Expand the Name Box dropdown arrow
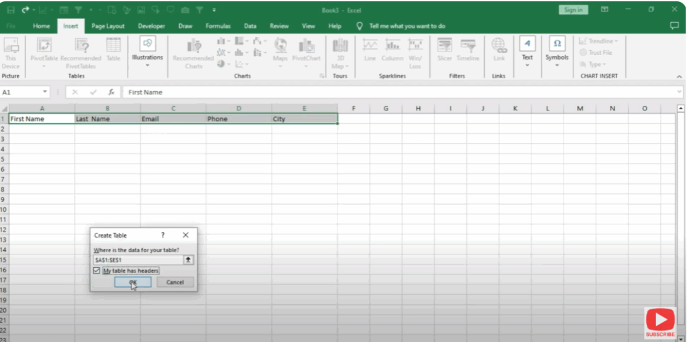This screenshot has width=687, height=342. pyautogui.click(x=45, y=92)
